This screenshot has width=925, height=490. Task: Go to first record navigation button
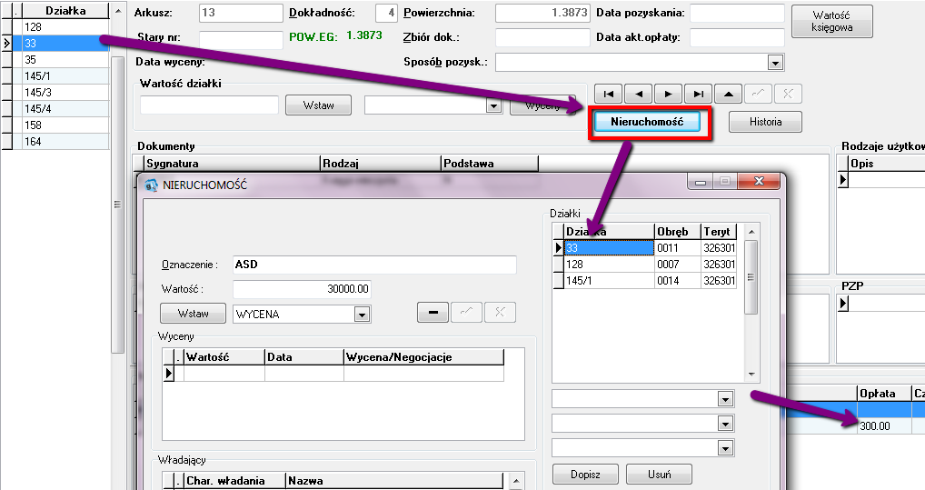tap(608, 94)
